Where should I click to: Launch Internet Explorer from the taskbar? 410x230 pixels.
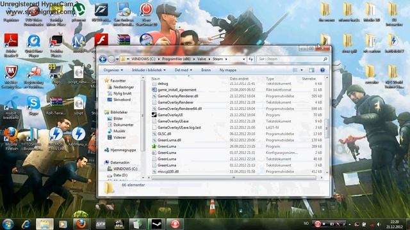[x=26, y=224]
